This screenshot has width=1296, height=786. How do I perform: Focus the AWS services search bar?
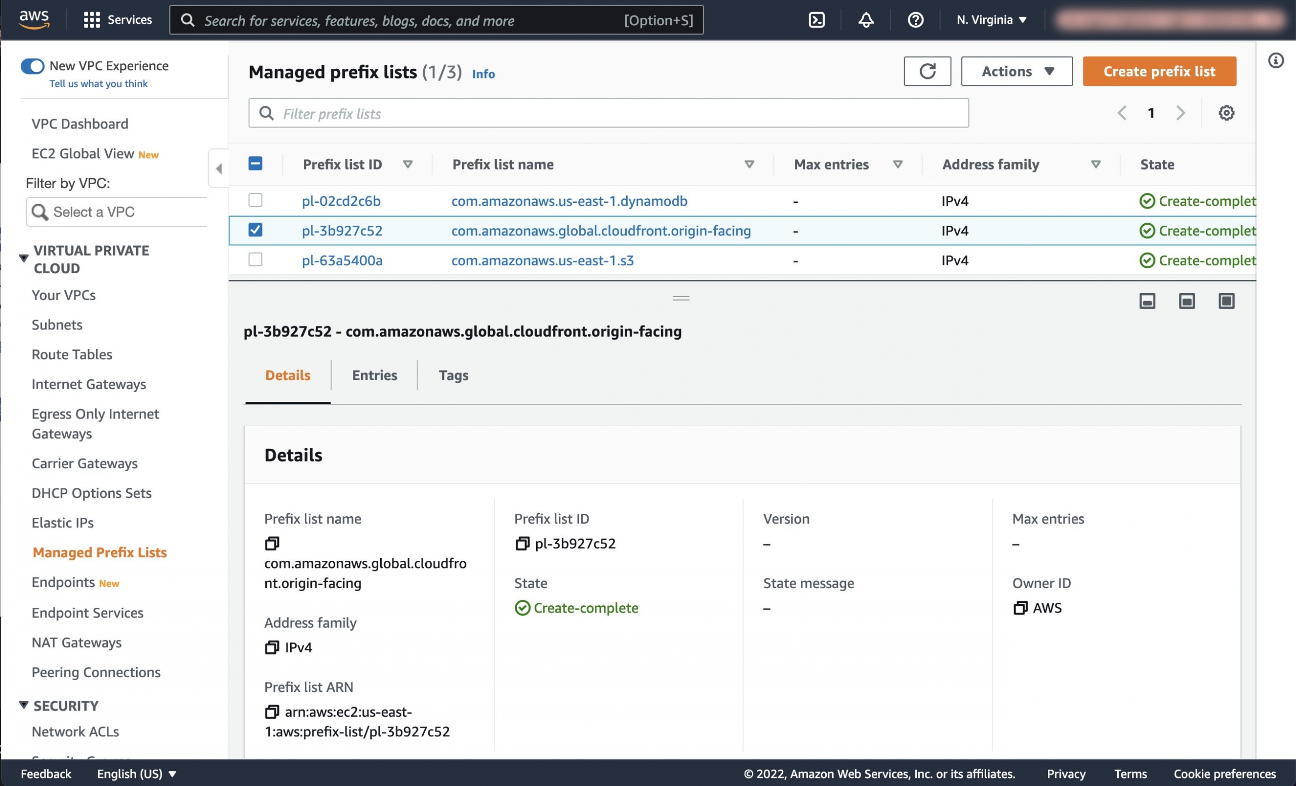click(436, 20)
